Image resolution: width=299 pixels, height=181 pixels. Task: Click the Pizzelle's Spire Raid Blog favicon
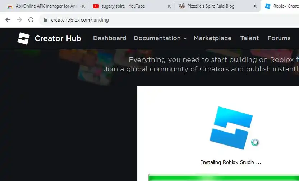pyautogui.click(x=182, y=6)
